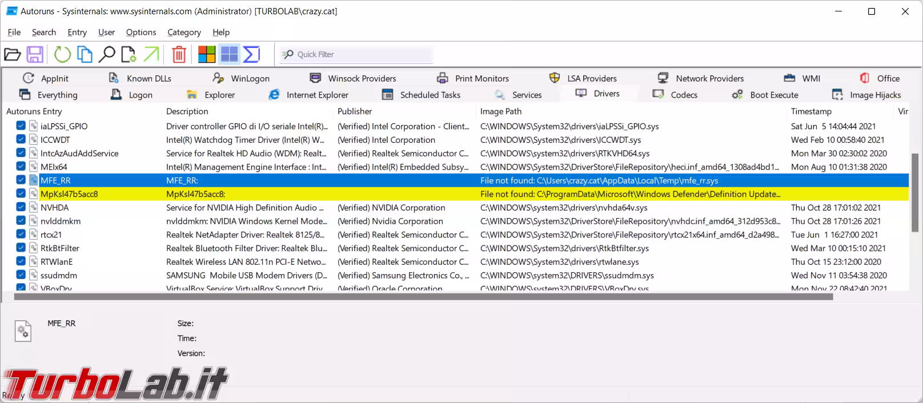Refresh the autoruns list
This screenshot has height=403, width=923.
click(x=62, y=55)
